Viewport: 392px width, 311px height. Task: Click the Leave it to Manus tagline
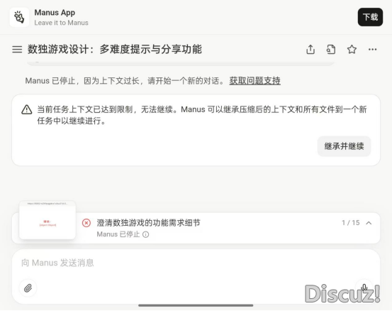tap(61, 23)
